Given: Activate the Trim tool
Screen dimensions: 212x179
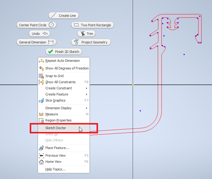Looking at the screenshot, I should (x=86, y=33).
